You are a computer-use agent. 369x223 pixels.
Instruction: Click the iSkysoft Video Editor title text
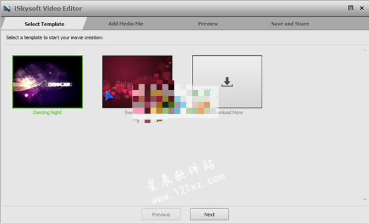point(48,8)
